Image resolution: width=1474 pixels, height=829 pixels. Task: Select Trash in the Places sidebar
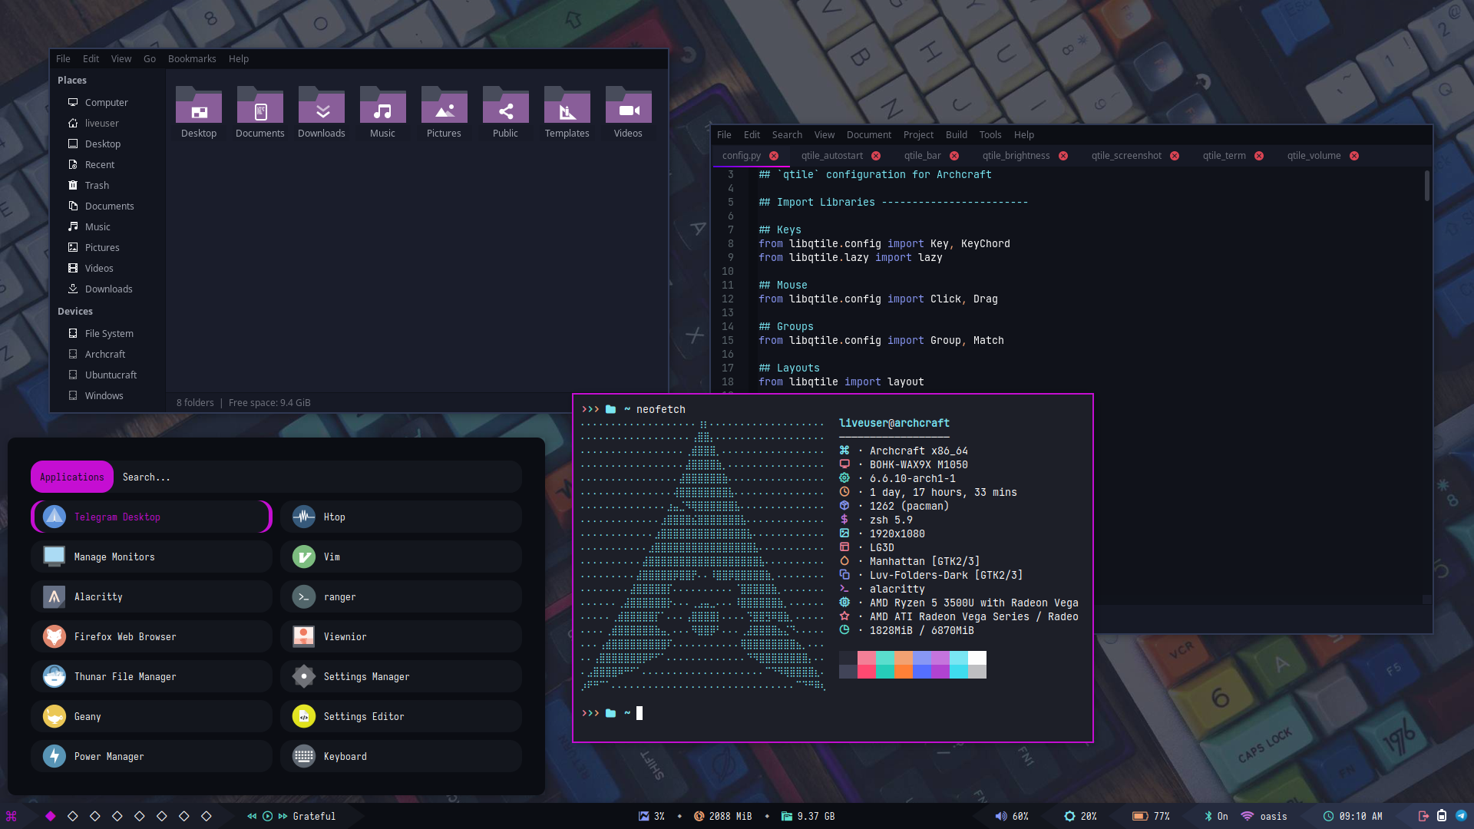coord(97,185)
